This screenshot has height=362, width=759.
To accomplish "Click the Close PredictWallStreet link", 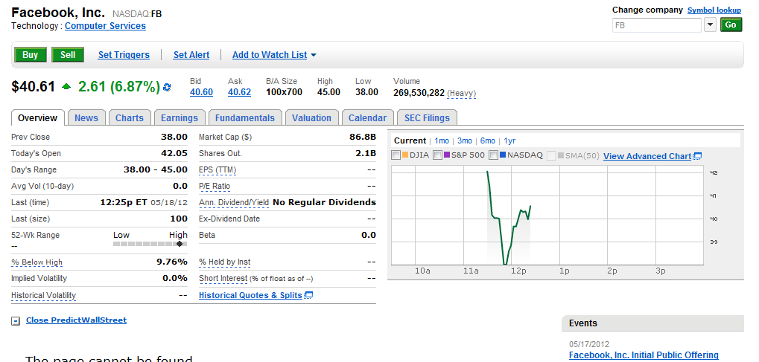I will 76,320.
